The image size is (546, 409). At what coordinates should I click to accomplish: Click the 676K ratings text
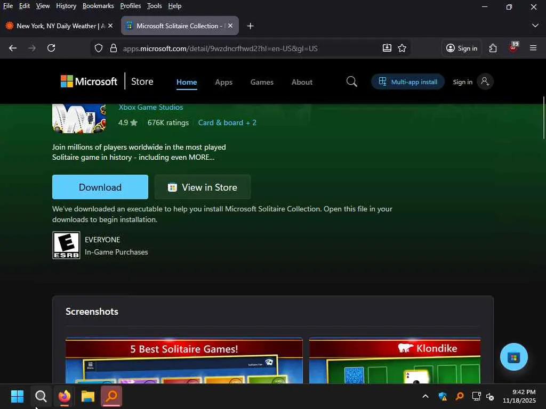[x=168, y=122]
